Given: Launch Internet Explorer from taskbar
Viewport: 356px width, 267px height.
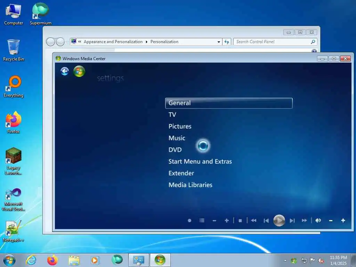Looking at the screenshot, I should (x=31, y=260).
